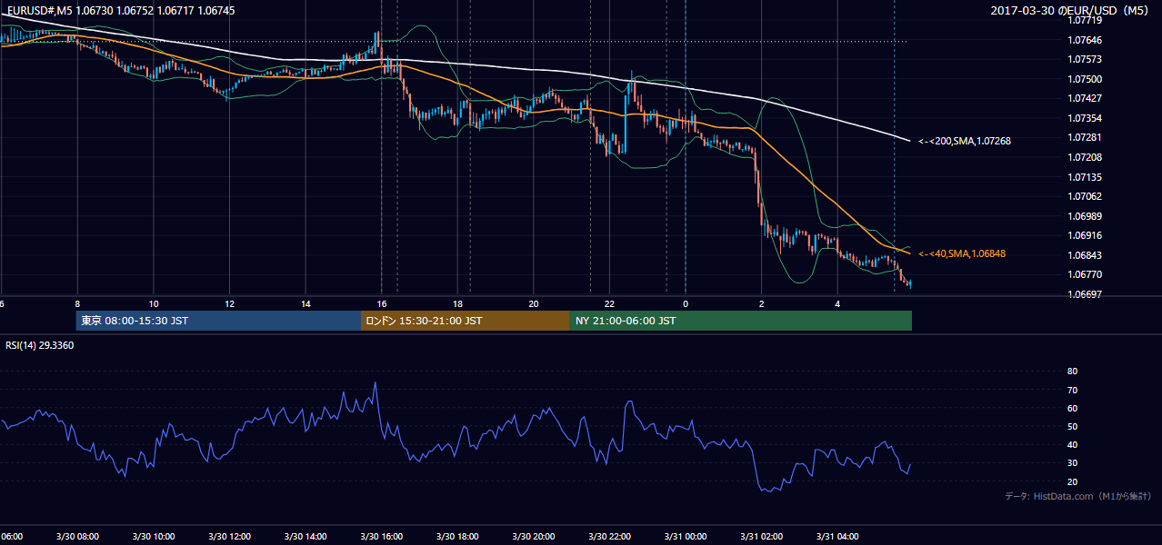Image resolution: width=1162 pixels, height=545 pixels.
Task: Click price axis label 1.07062
Action: (x=1086, y=196)
